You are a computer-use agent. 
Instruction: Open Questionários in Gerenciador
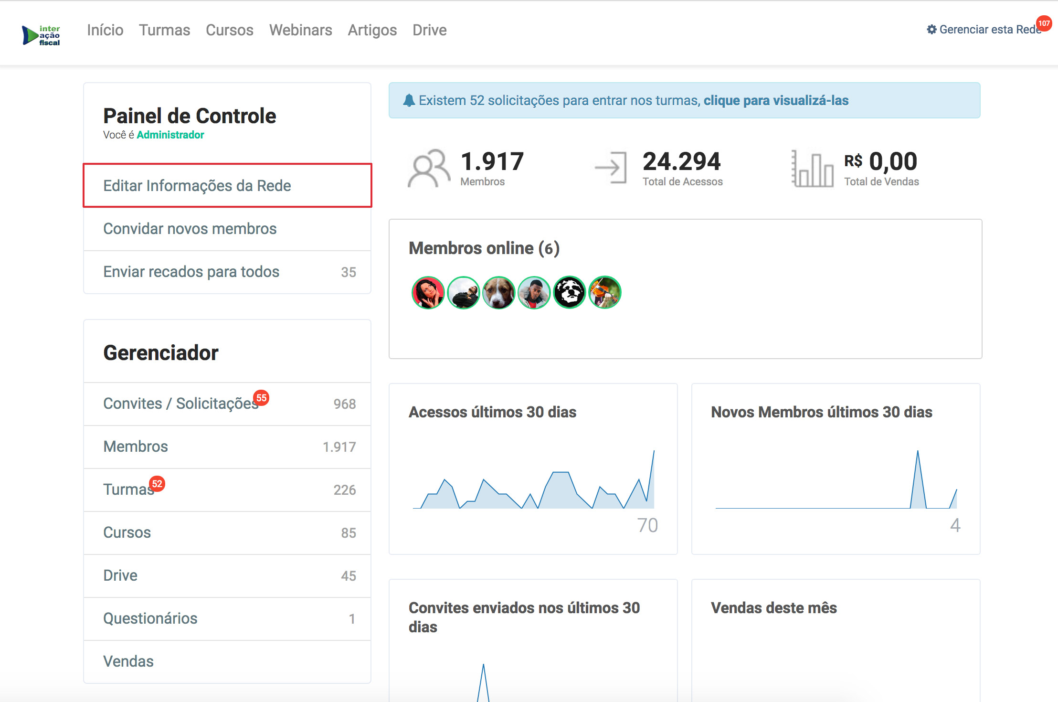(150, 618)
